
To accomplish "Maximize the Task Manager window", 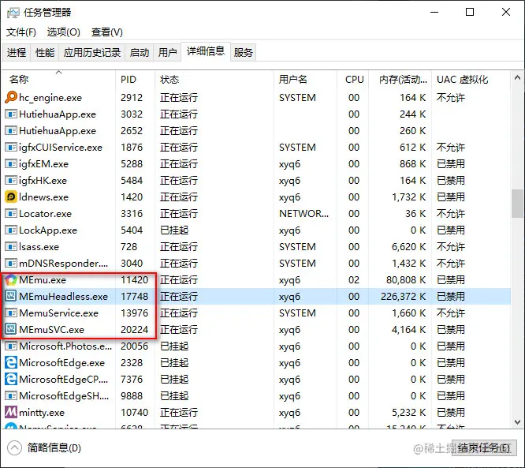I will 470,13.
